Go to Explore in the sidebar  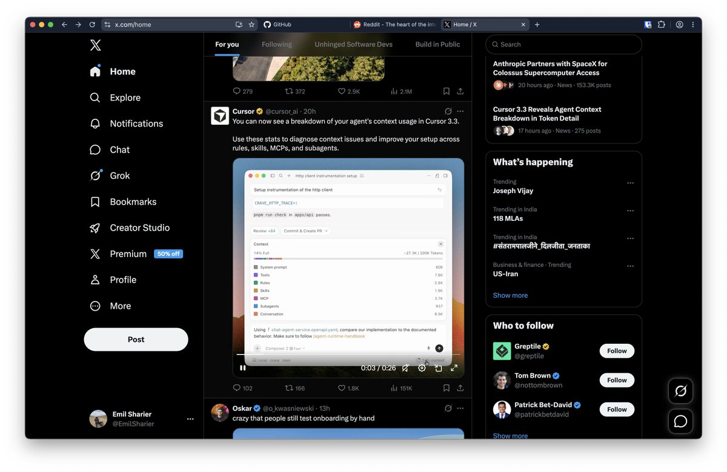click(x=115, y=97)
